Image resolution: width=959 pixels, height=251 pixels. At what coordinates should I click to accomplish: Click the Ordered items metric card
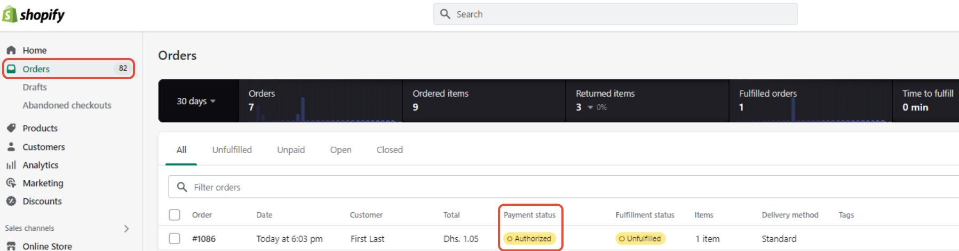484,101
